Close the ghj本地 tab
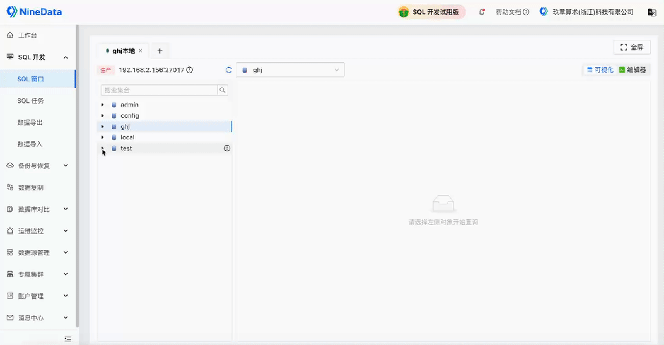The height and width of the screenshot is (345, 664). (140, 51)
